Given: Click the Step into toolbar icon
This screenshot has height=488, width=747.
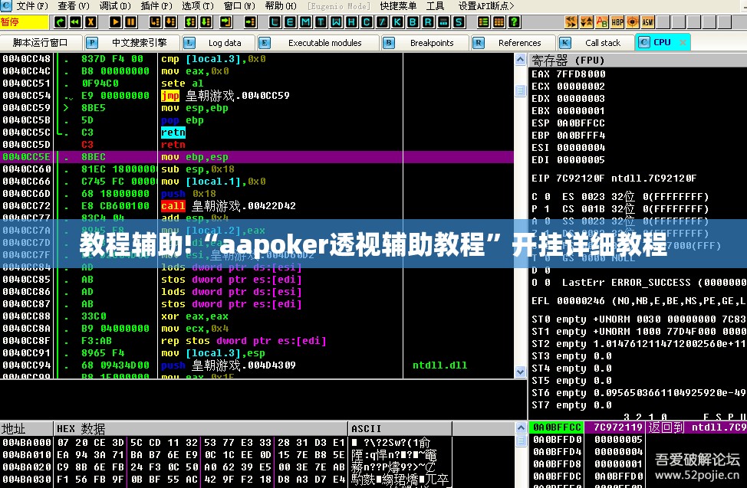Looking at the screenshot, I should pos(155,22).
